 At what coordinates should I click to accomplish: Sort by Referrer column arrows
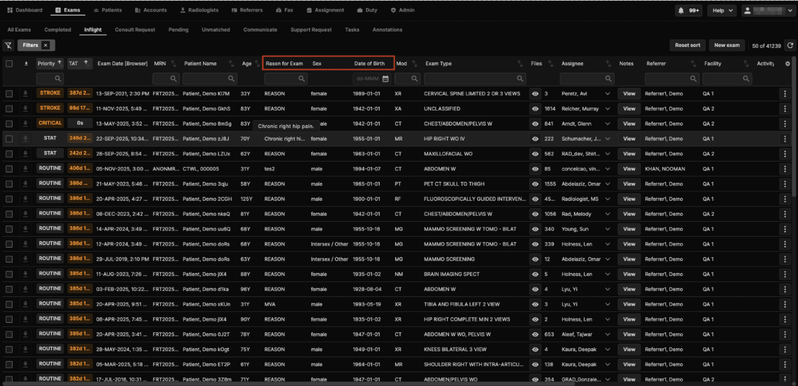point(693,64)
